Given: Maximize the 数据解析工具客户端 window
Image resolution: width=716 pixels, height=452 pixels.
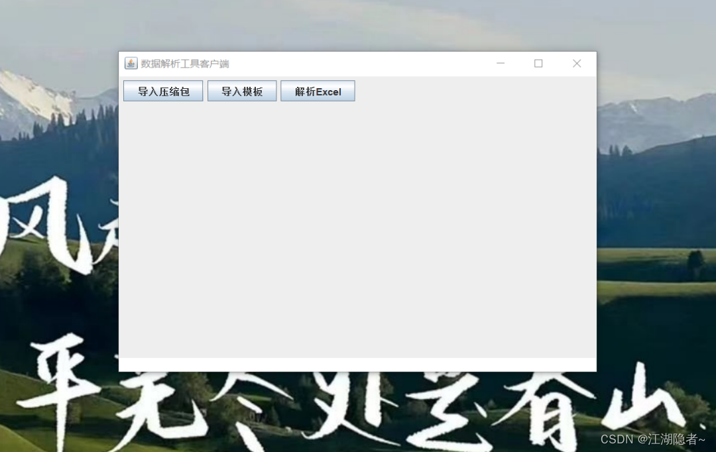Looking at the screenshot, I should tap(538, 64).
